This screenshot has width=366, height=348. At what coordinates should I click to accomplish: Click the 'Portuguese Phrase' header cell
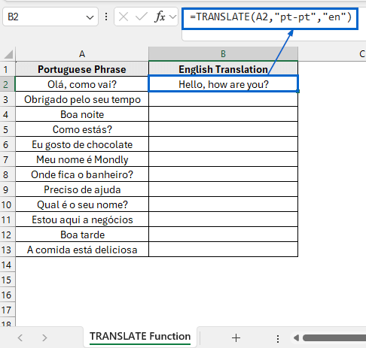point(82,69)
